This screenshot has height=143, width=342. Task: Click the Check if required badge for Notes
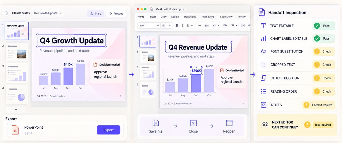click(x=318, y=105)
